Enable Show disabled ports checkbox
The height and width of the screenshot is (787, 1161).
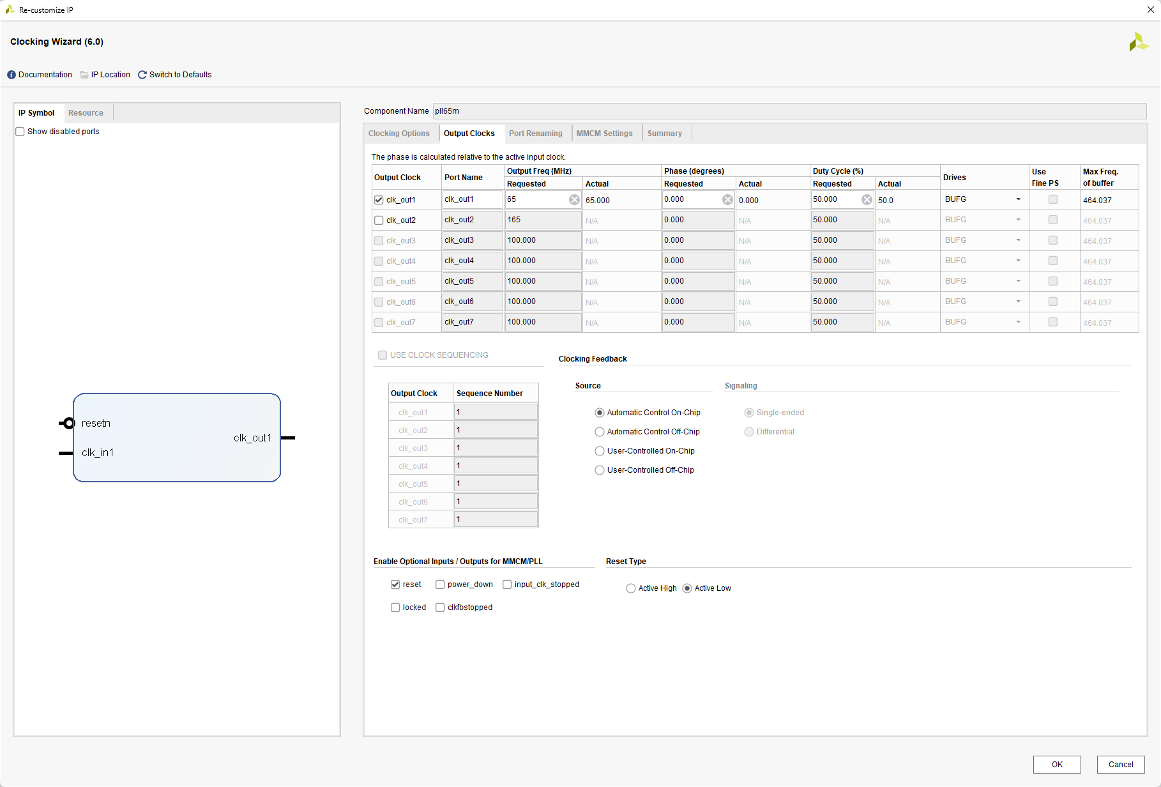[x=20, y=132]
